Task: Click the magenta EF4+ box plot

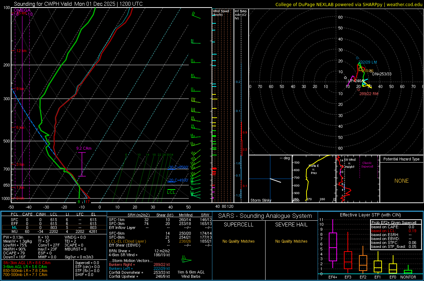Action: (333, 244)
